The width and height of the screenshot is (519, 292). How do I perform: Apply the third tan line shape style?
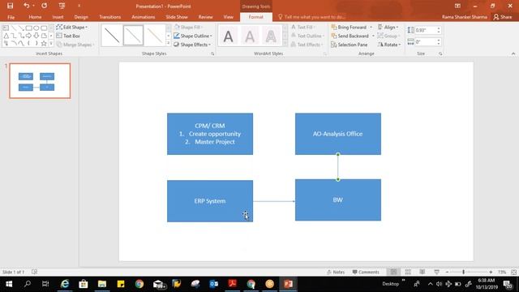coord(154,36)
